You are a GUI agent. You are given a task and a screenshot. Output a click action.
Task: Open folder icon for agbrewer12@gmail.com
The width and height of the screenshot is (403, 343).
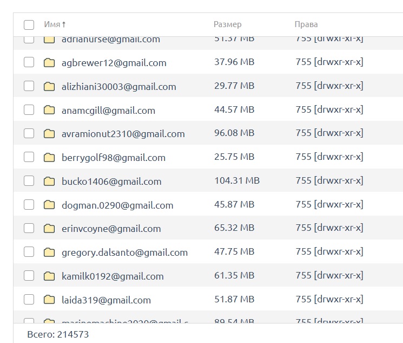click(50, 63)
